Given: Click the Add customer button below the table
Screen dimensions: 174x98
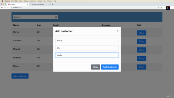Looking at the screenshot, I should (20, 76).
